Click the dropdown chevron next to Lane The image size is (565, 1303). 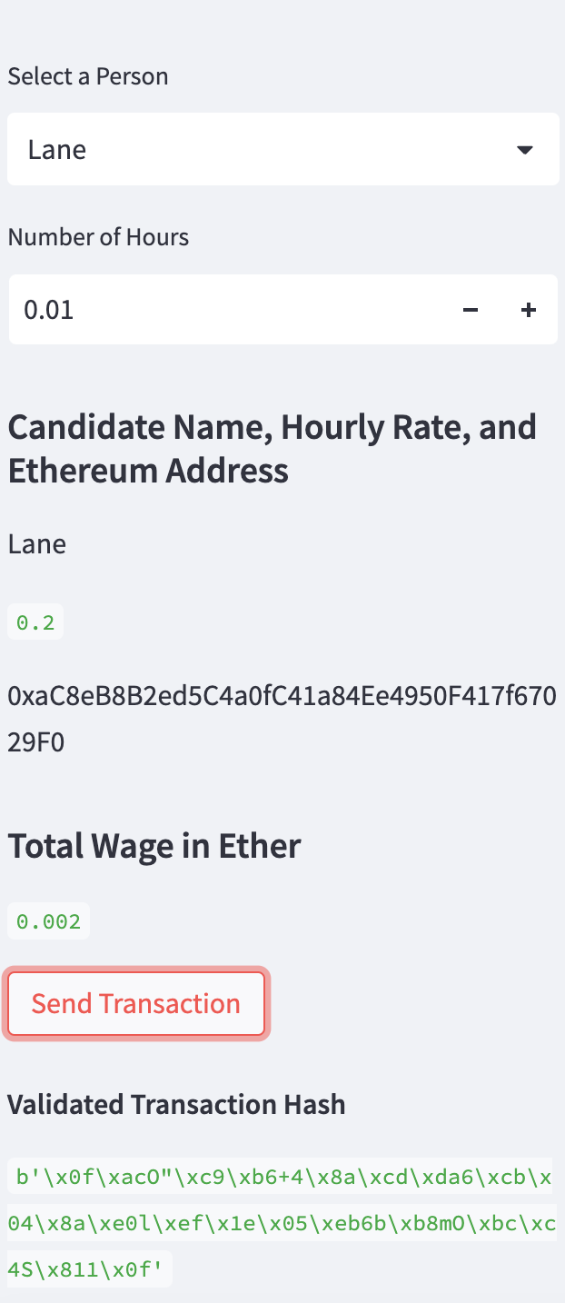pyautogui.click(x=525, y=149)
